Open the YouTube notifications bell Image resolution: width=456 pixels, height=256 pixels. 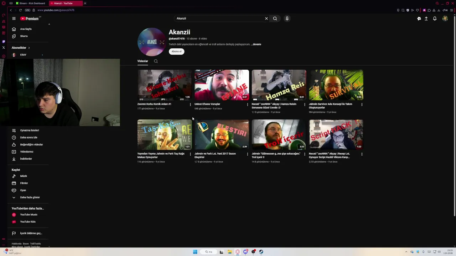tap(435, 18)
